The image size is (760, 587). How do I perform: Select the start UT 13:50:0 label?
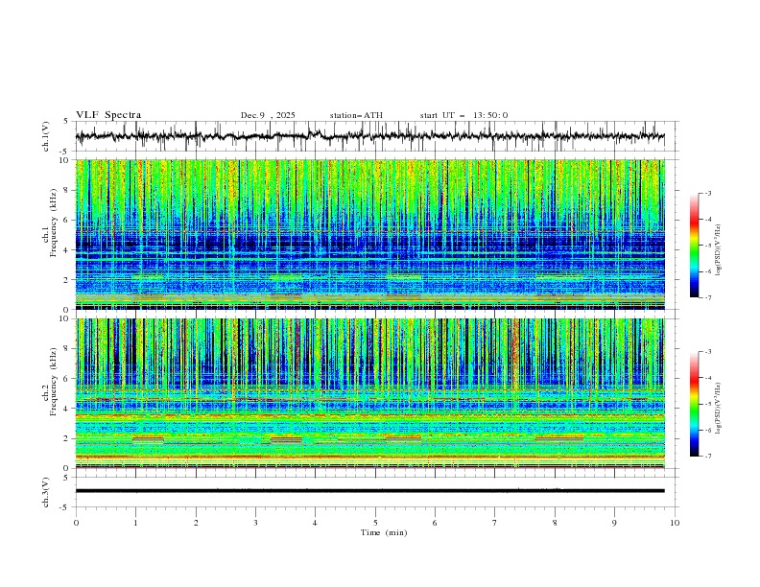coord(463,115)
